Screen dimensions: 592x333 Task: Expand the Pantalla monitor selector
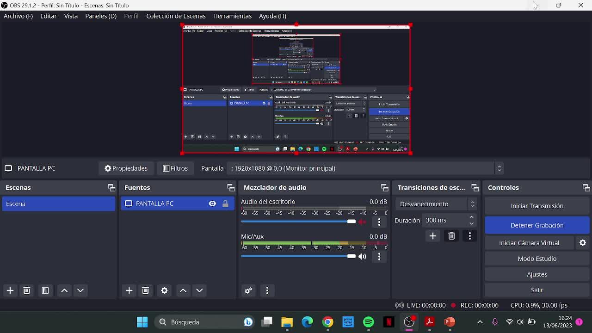[x=499, y=168]
